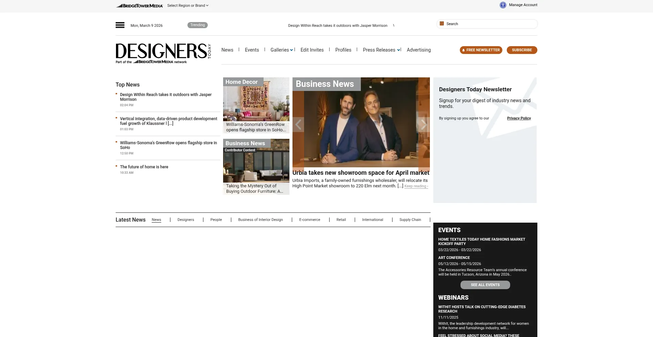653x337 pixels.
Task: Open the Advertising navigation item
Action: tap(419, 50)
